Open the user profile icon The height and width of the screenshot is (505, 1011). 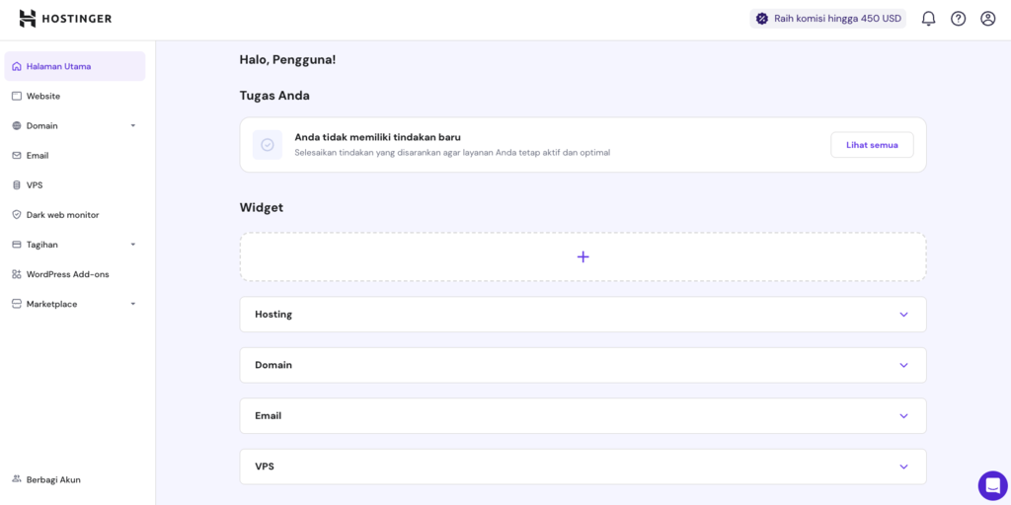987,19
